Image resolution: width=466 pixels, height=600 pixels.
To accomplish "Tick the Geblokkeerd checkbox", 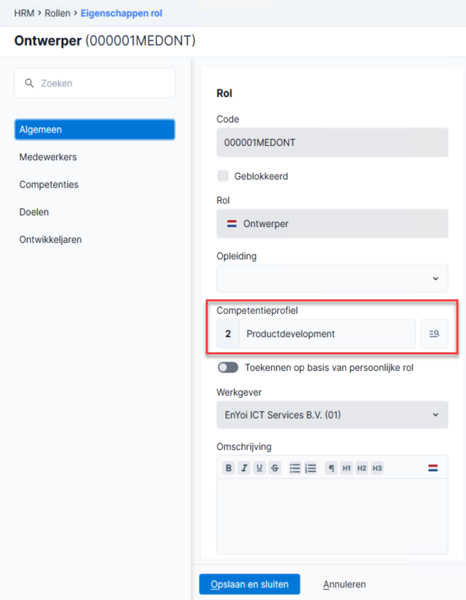I will pyautogui.click(x=223, y=176).
